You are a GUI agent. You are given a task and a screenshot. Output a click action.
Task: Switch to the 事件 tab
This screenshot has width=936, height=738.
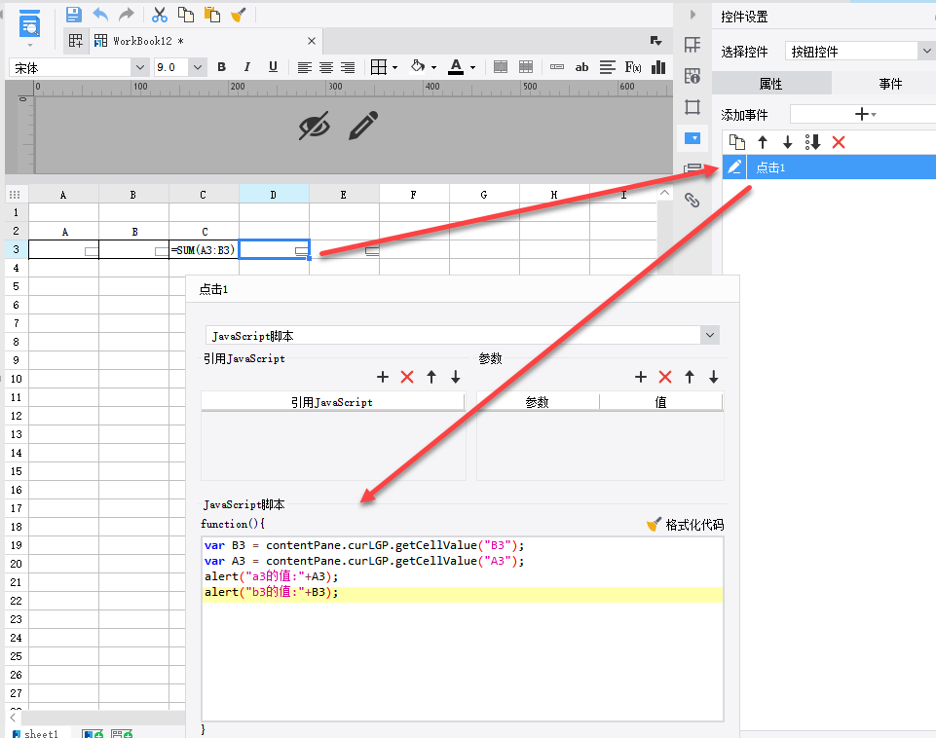coord(890,84)
